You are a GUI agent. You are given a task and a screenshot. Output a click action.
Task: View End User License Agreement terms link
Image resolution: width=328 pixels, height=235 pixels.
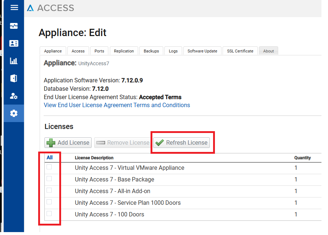tap(117, 105)
